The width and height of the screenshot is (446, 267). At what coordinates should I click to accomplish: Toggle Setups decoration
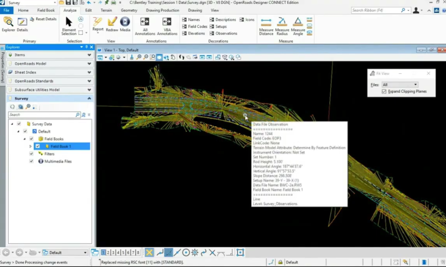218,27
